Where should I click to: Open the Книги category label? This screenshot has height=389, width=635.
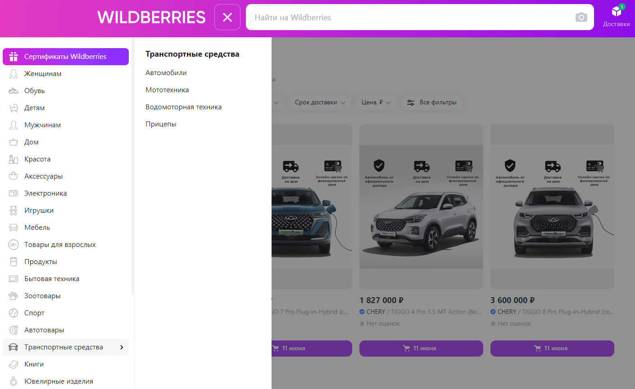pos(34,364)
